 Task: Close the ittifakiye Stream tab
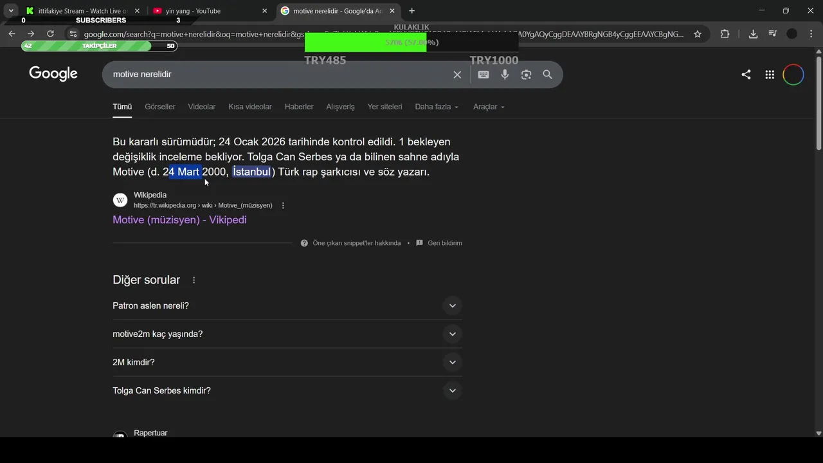coord(137,11)
